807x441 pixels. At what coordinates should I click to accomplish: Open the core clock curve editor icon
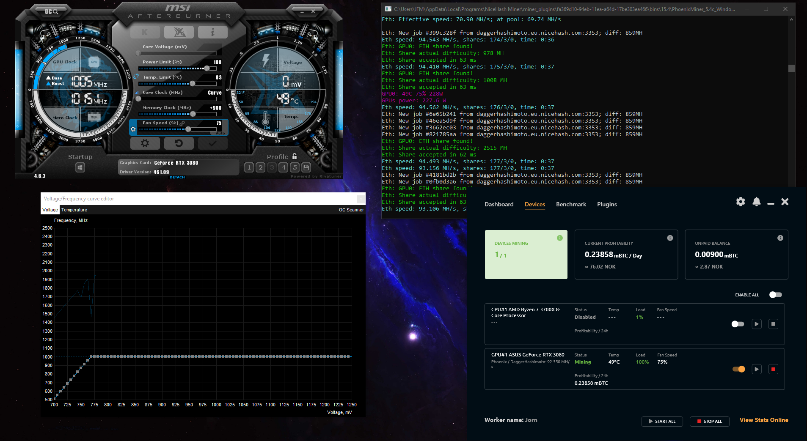(137, 93)
